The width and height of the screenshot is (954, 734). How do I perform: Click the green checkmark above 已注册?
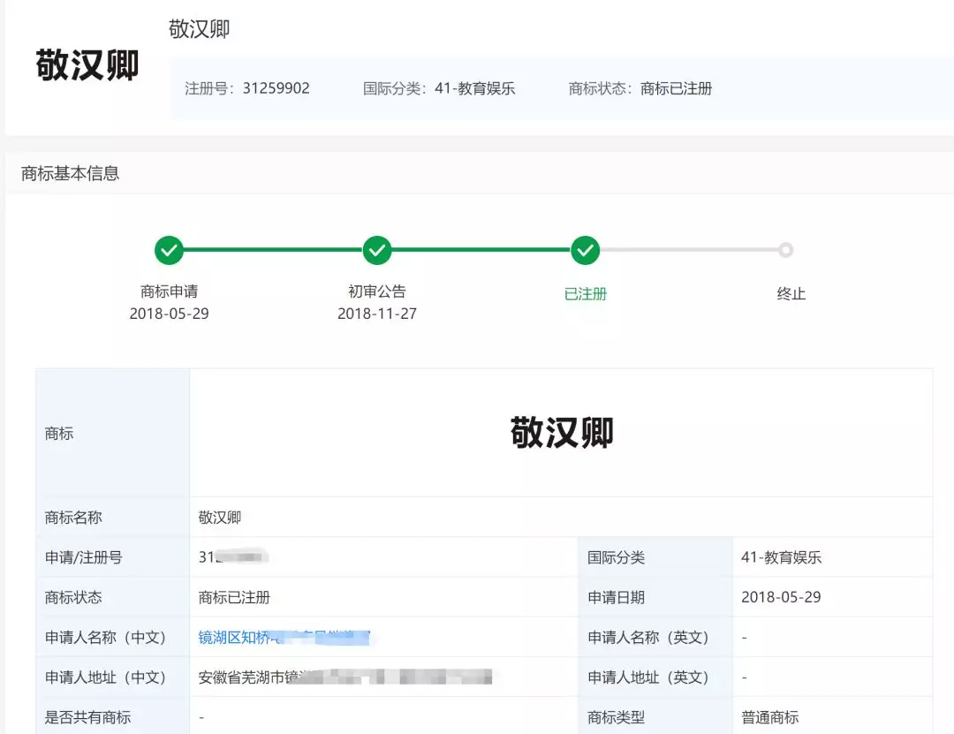(585, 251)
